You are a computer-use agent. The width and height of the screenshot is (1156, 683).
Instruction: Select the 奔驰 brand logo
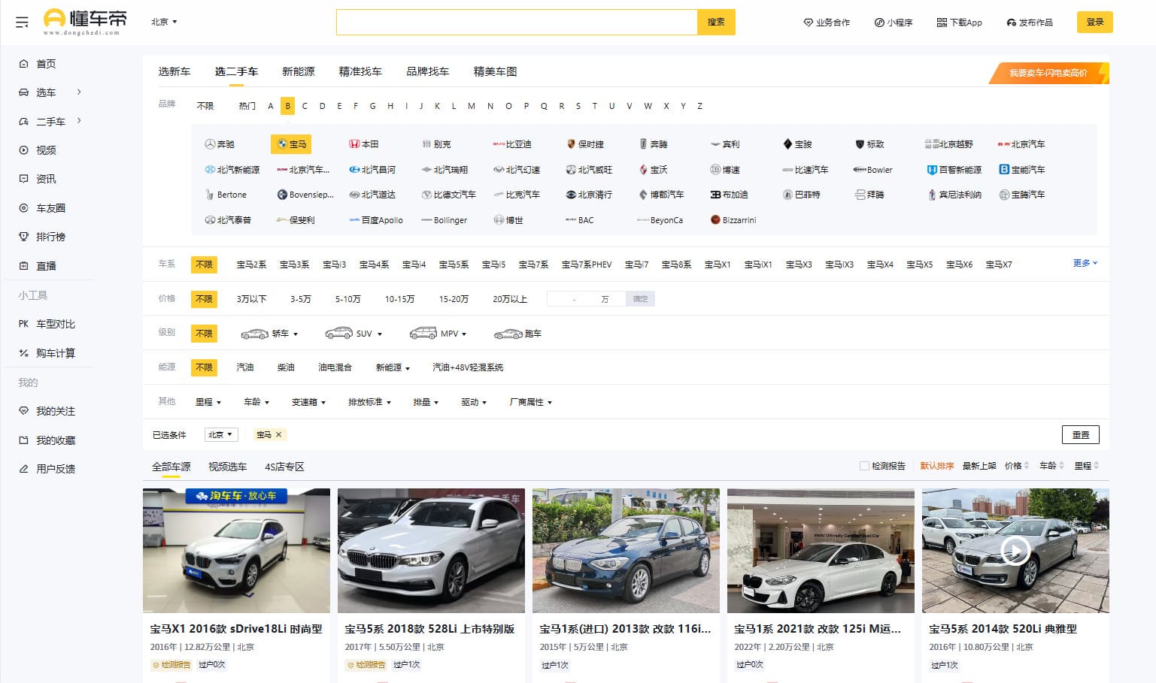pyautogui.click(x=210, y=144)
